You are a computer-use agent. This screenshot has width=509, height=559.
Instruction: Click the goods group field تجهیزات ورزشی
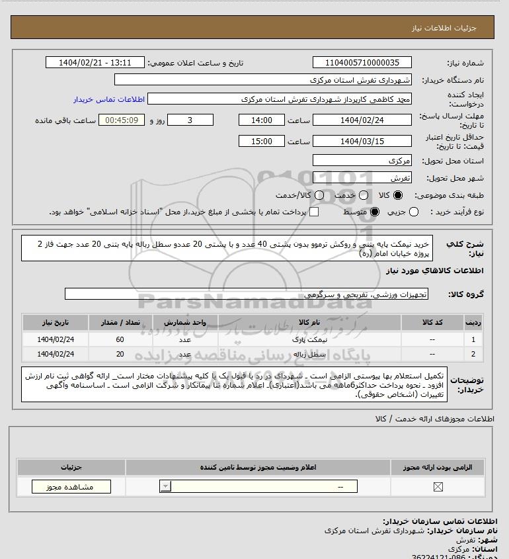coord(247,294)
